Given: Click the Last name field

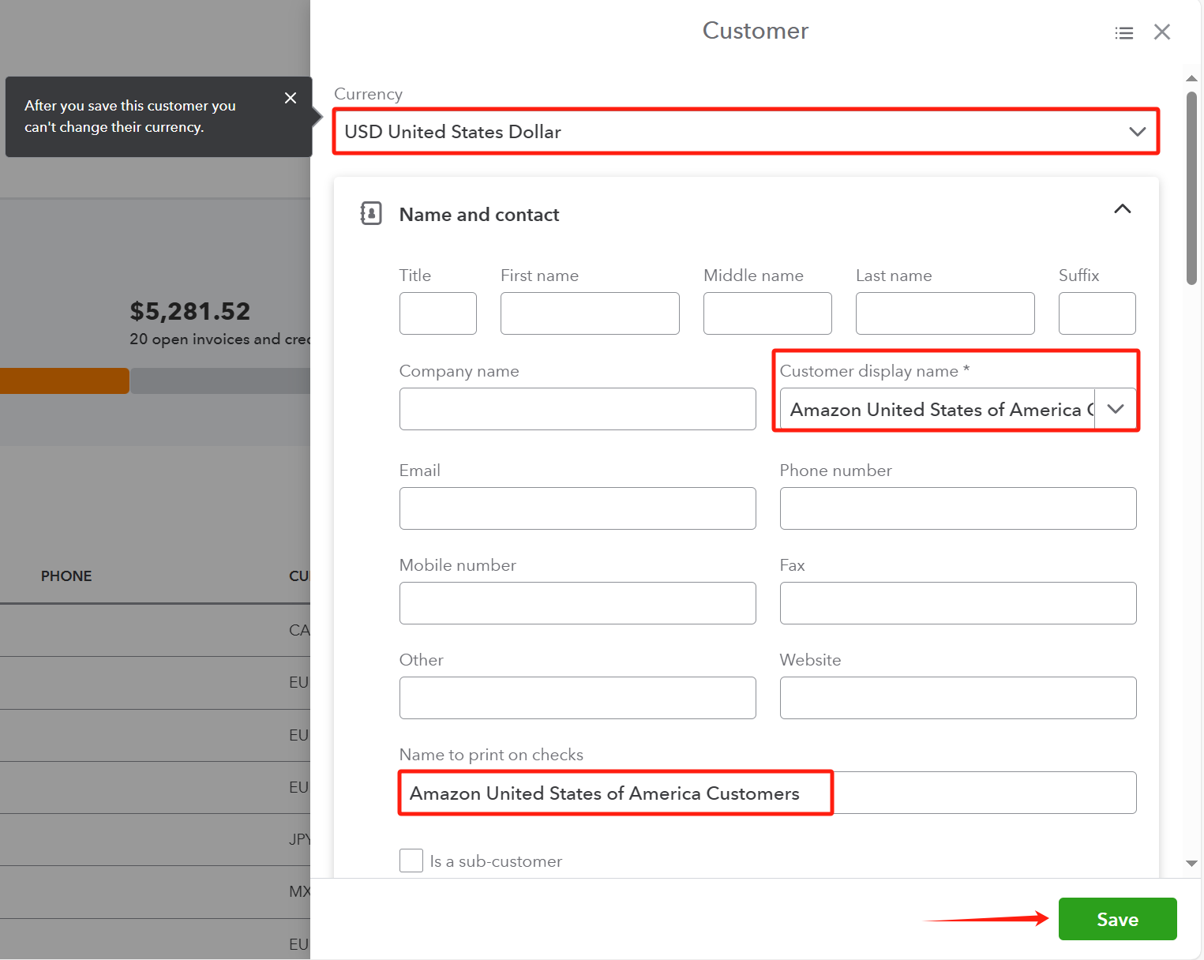Looking at the screenshot, I should pos(945,313).
